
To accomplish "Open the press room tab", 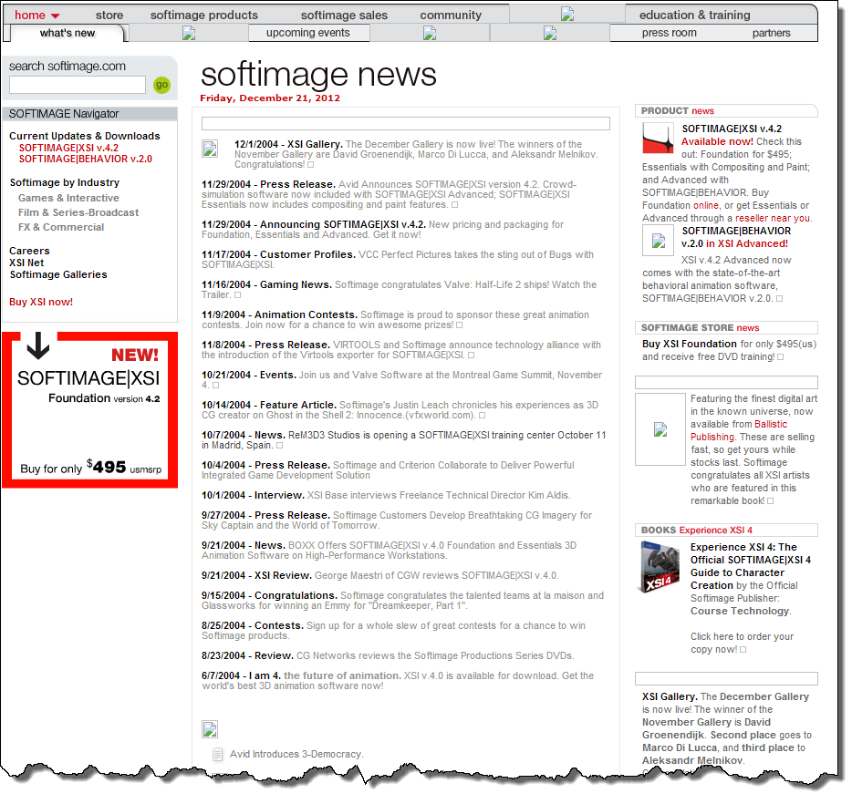I will point(669,33).
